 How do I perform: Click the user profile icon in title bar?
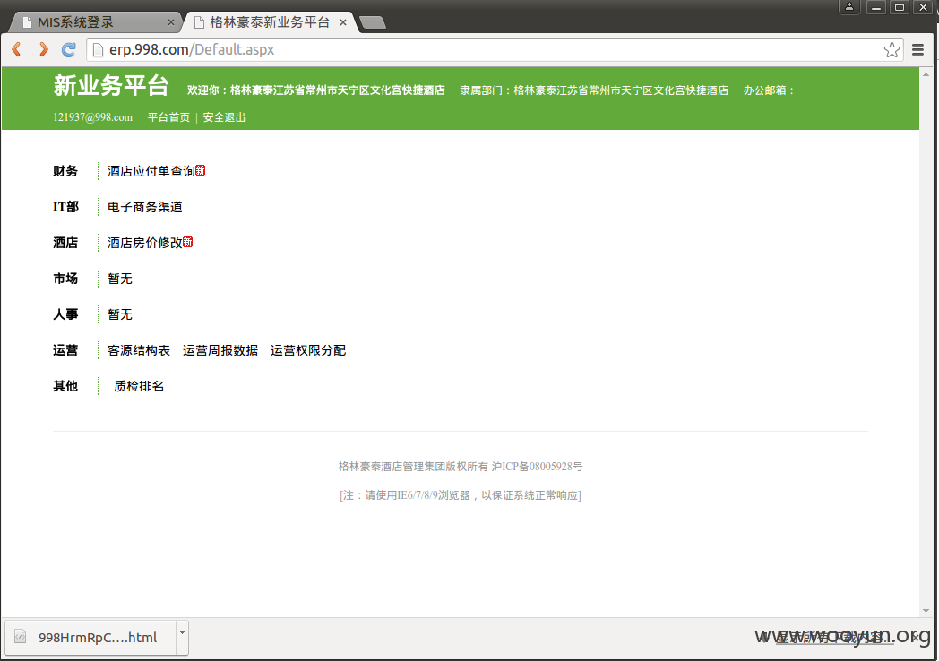click(849, 7)
